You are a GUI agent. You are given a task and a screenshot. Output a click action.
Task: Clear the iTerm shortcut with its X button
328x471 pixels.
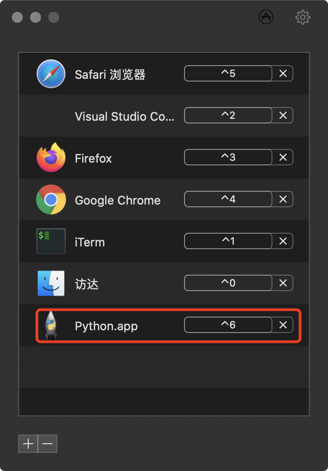[282, 241]
